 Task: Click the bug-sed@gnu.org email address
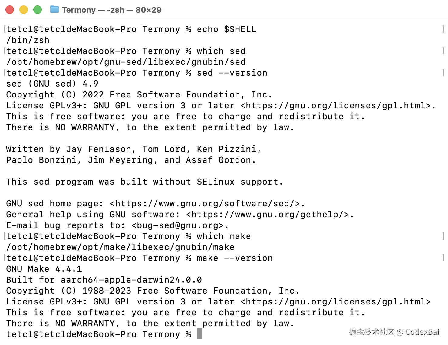point(180,225)
